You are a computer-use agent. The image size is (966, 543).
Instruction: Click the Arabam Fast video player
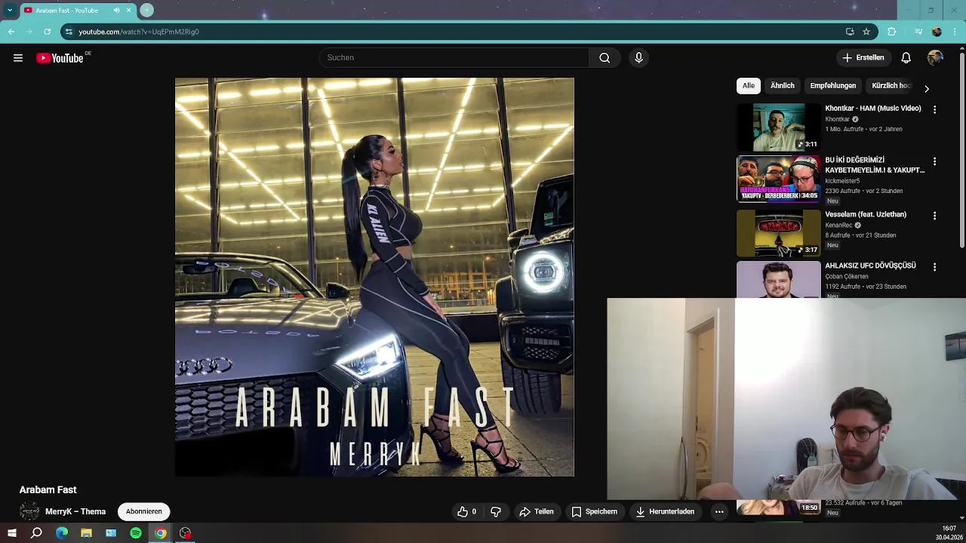coord(374,277)
